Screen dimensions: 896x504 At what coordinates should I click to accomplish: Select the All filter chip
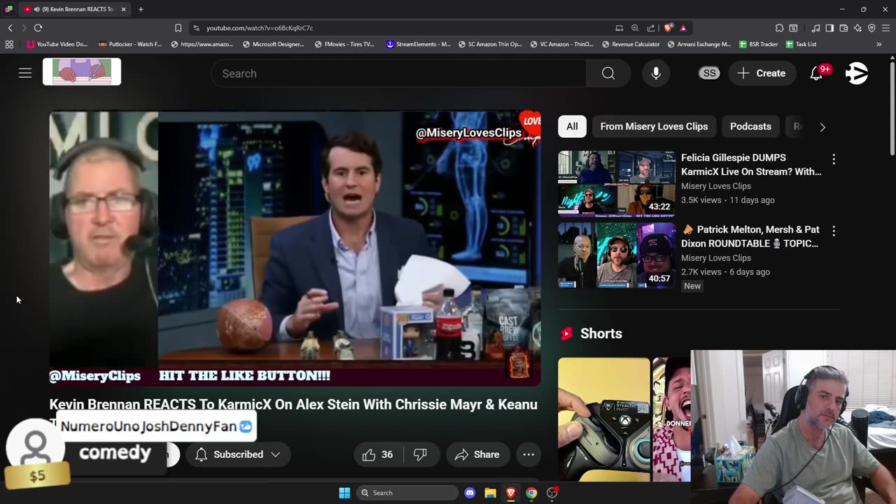click(x=572, y=127)
